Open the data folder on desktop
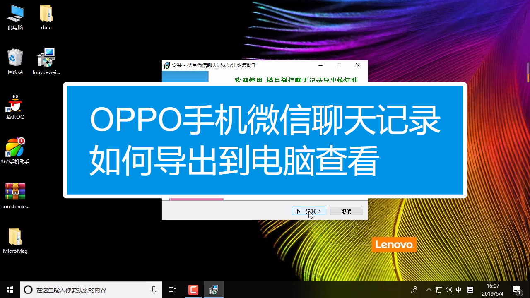This screenshot has height=298, width=530. pos(46,17)
